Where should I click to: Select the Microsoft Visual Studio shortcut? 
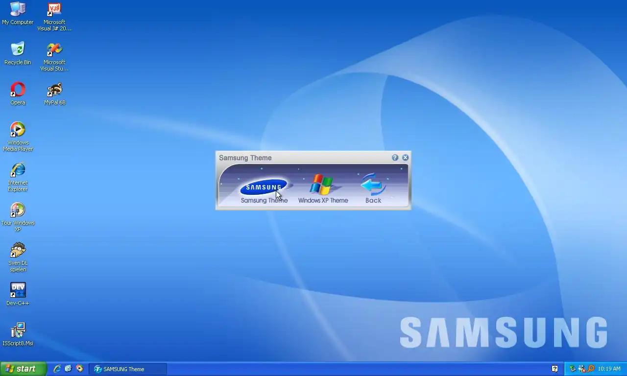pos(54,57)
